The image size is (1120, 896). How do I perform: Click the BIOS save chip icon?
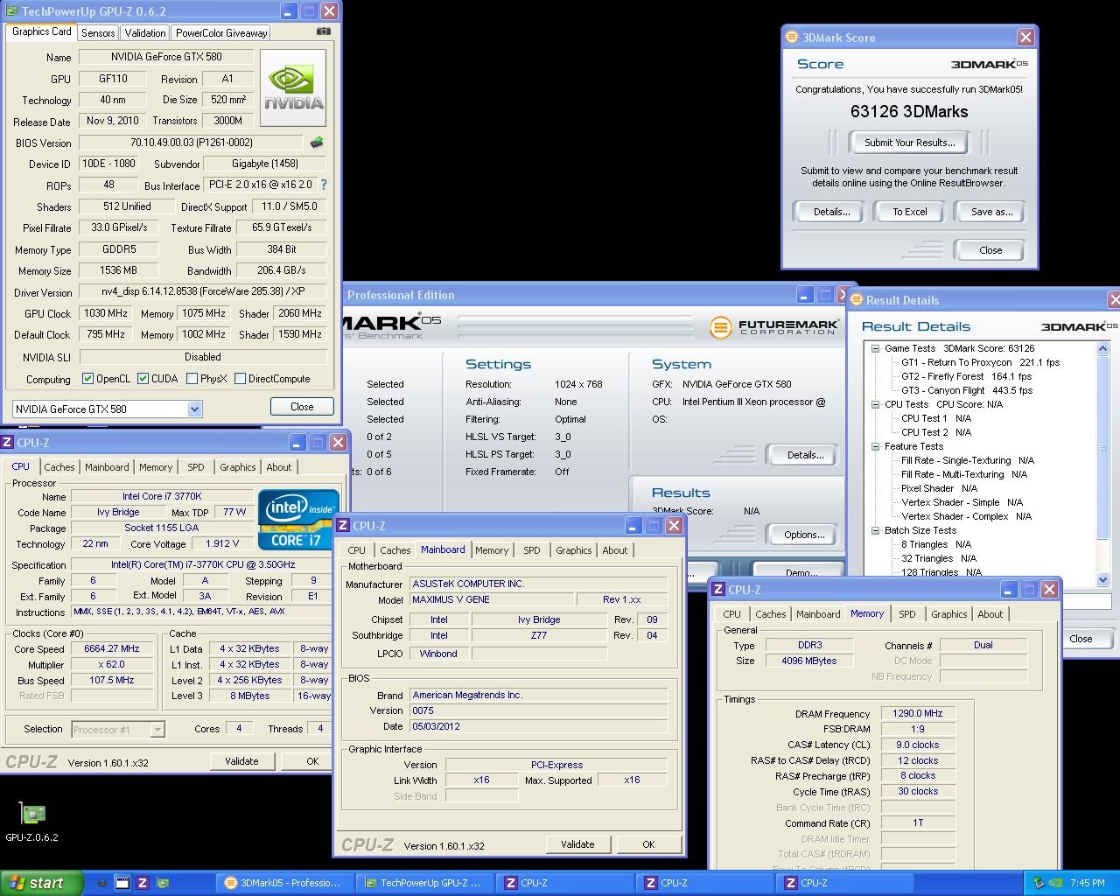(x=317, y=143)
